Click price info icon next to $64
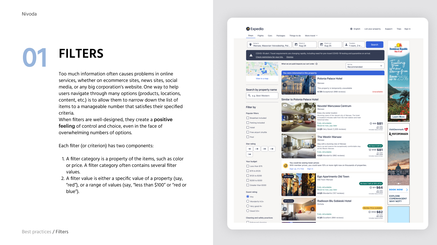This screenshot has height=245, width=437. 371,188
